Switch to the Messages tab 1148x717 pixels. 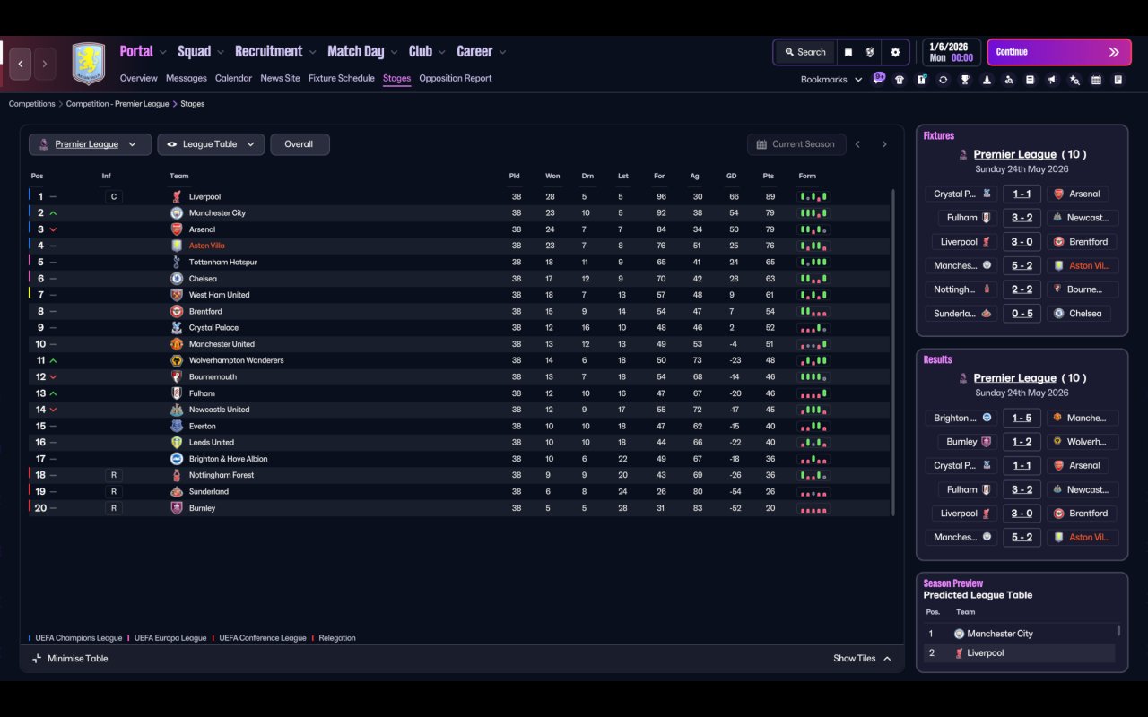[186, 78]
